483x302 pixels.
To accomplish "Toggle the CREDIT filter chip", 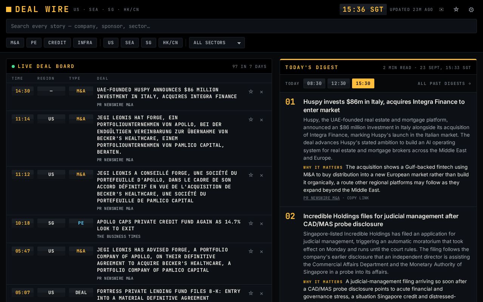I will click(57, 43).
